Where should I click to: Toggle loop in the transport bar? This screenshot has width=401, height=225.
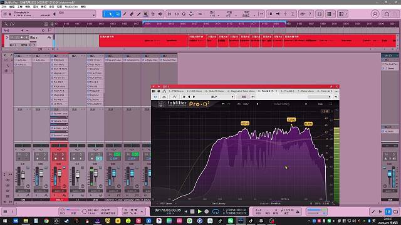click(x=216, y=211)
